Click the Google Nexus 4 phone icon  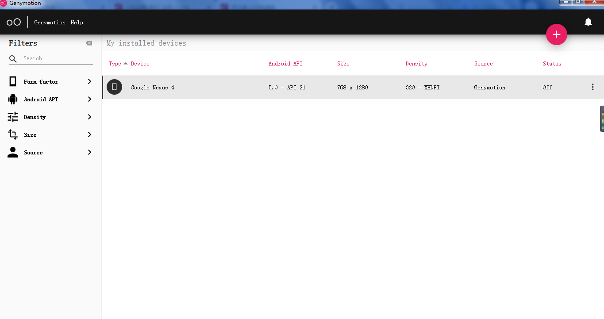[114, 87]
